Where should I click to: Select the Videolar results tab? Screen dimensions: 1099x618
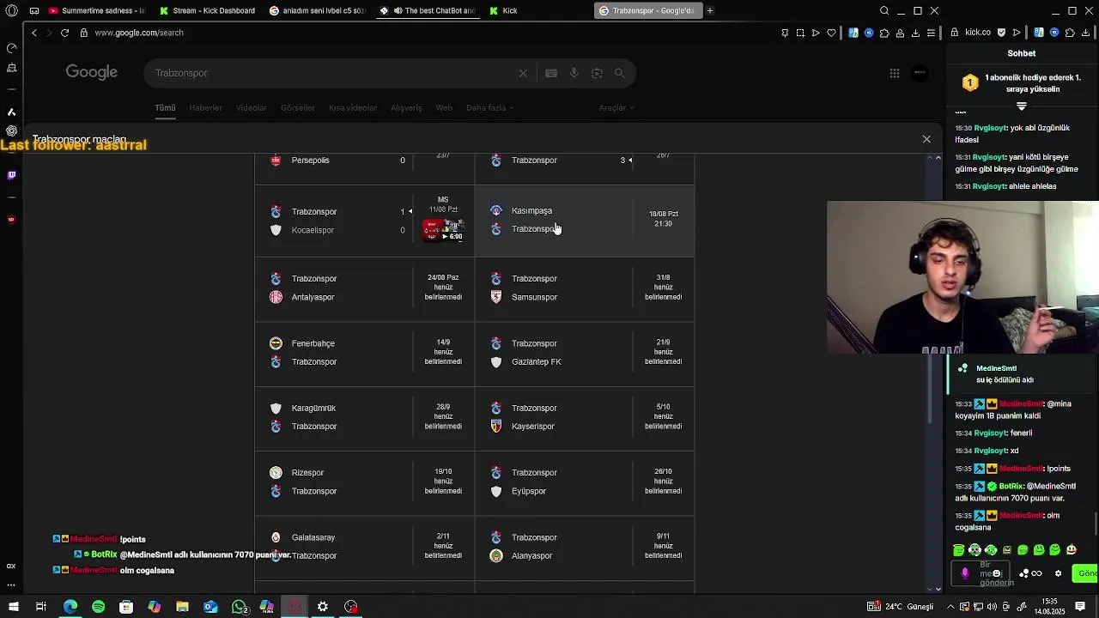click(x=252, y=108)
